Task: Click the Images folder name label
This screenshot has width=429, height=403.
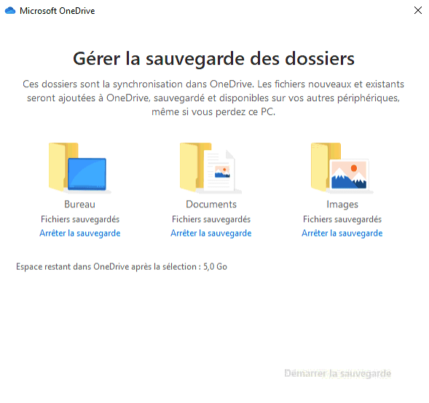Action: [x=342, y=204]
